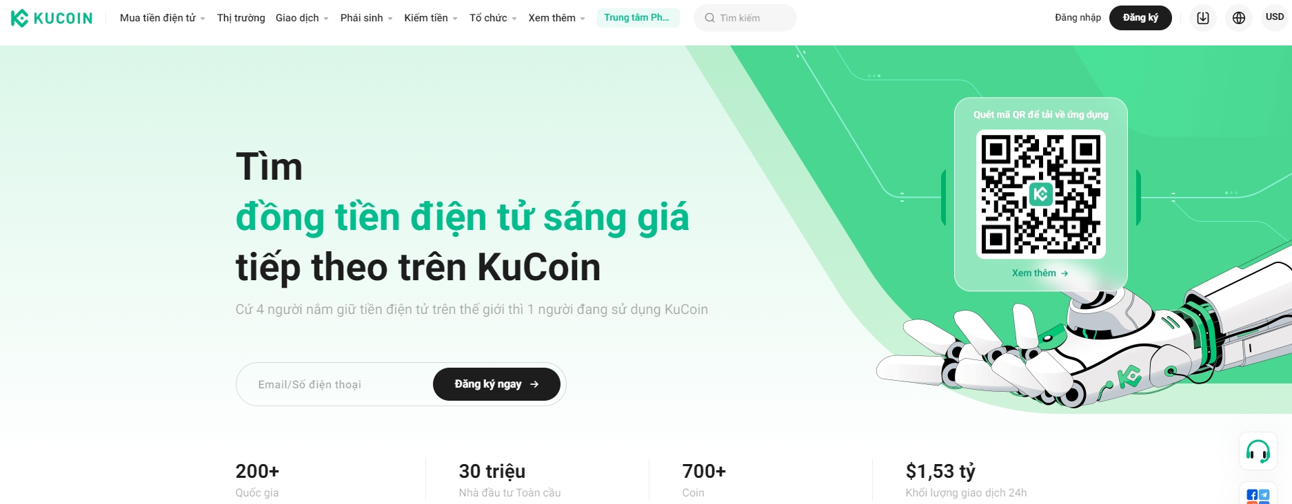Image resolution: width=1292 pixels, height=504 pixels.
Task: Click the Đăng ký ngay button
Action: tap(496, 384)
